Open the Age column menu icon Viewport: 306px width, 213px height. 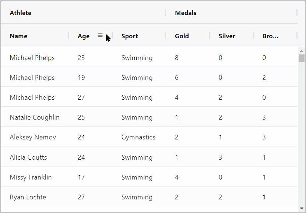pos(100,35)
